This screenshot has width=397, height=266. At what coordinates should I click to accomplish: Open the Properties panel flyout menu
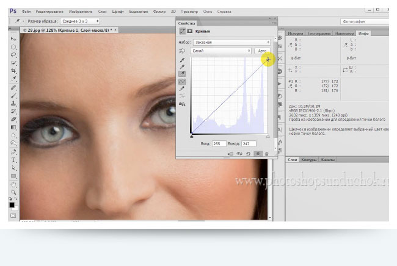coord(274,23)
